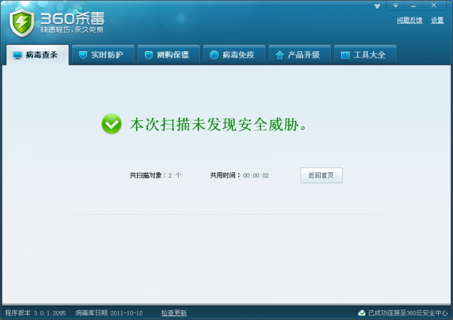The height and width of the screenshot is (320, 453).
Task: Click the 本次扫描未发现安全威胁 message
Action: click(218, 124)
